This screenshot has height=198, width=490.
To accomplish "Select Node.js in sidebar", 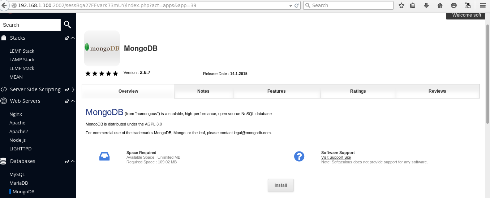I will (x=17, y=140).
